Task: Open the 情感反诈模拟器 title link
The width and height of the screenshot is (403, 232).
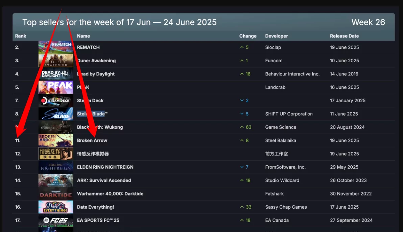Action: pyautogui.click(x=93, y=154)
